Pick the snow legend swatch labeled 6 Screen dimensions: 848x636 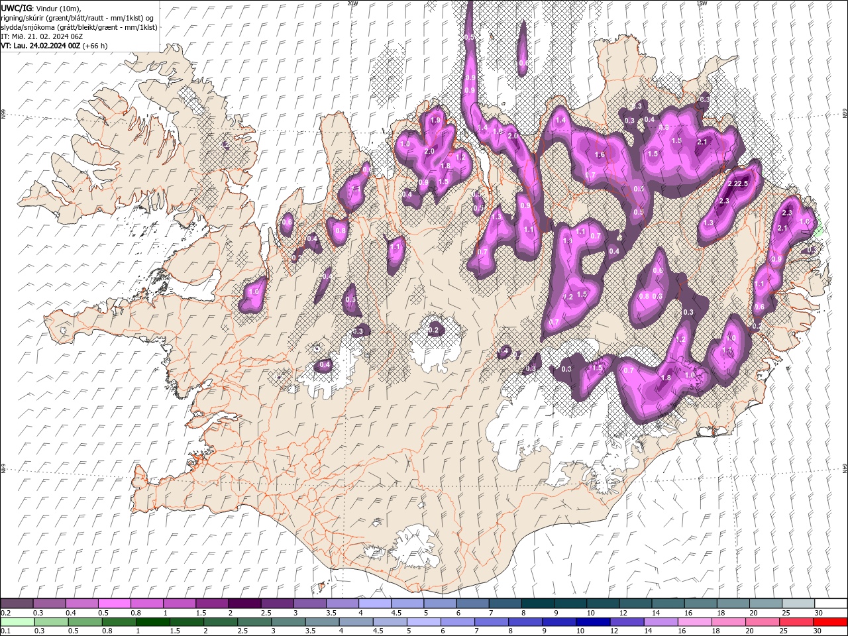point(472,604)
